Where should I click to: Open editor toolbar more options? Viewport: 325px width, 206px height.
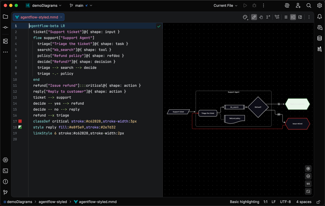[x=309, y=17]
